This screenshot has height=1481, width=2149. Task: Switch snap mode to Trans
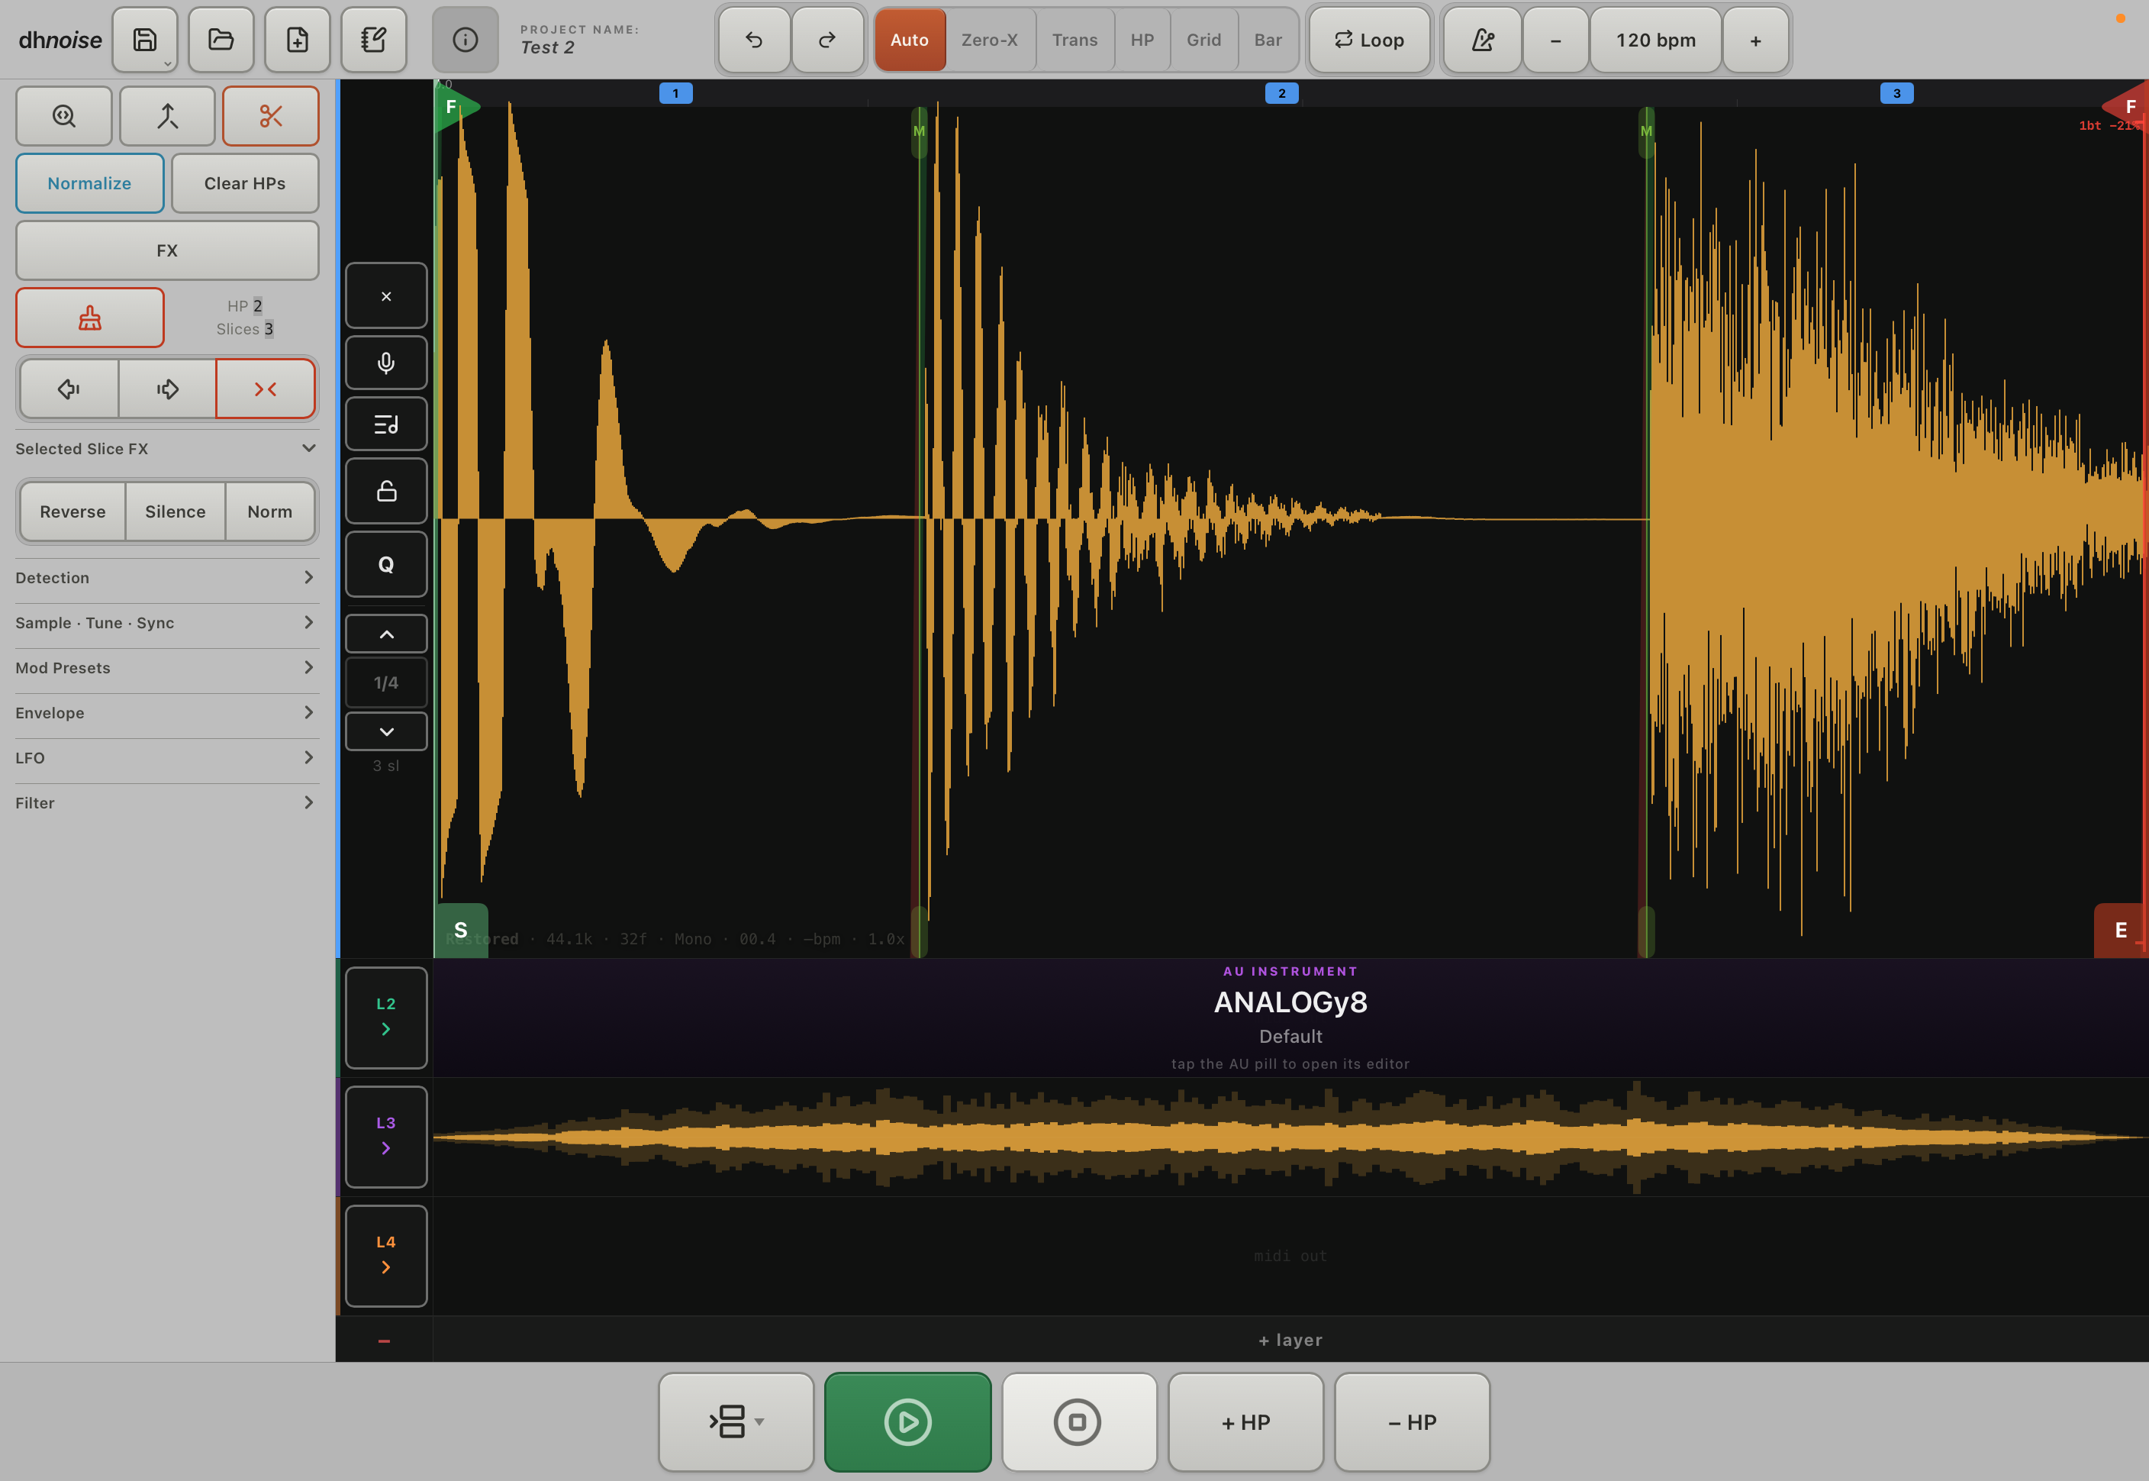[1075, 40]
